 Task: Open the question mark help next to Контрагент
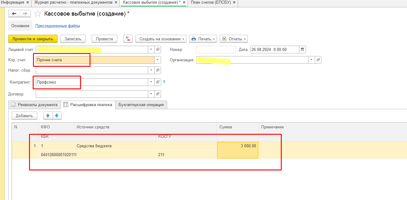point(164,82)
